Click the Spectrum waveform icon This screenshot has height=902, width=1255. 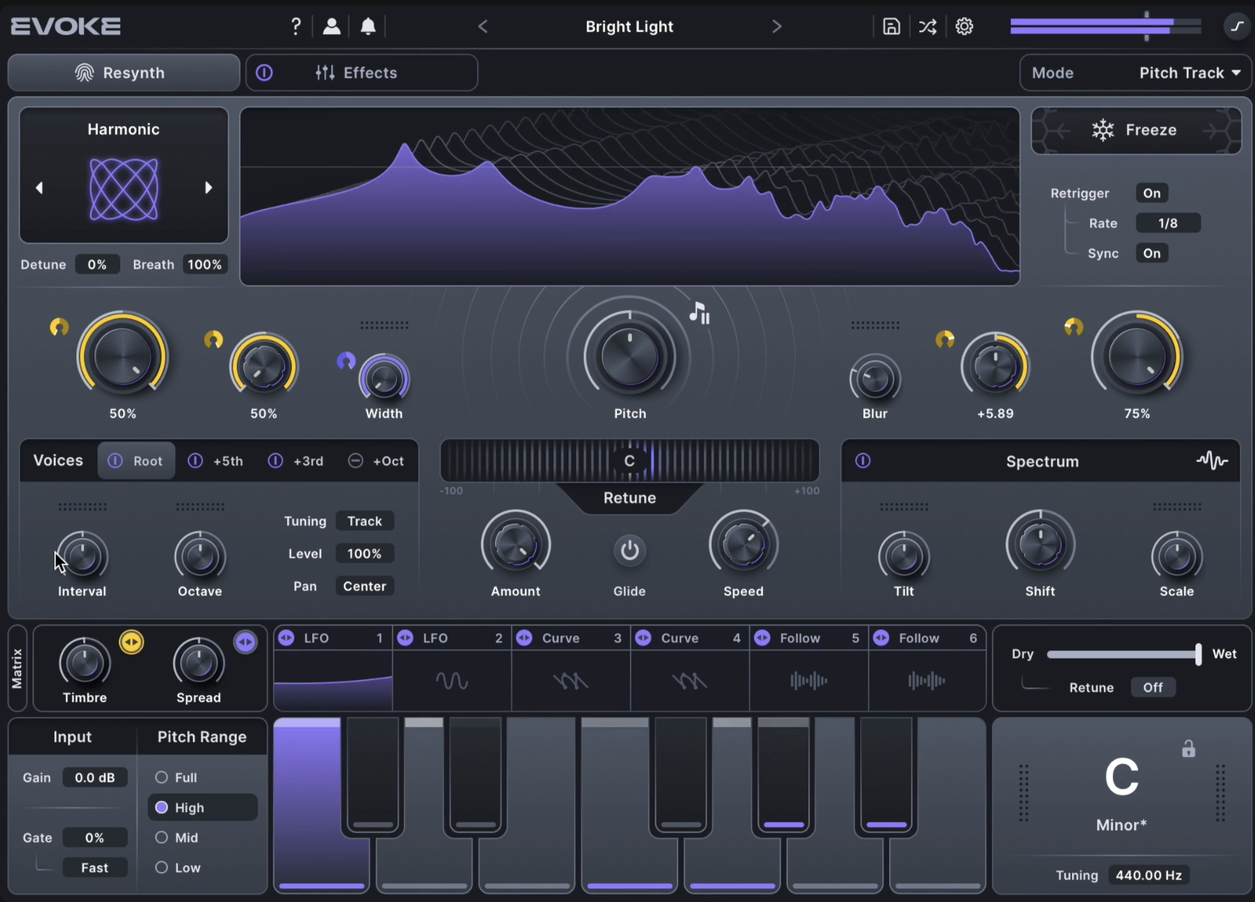(1212, 460)
